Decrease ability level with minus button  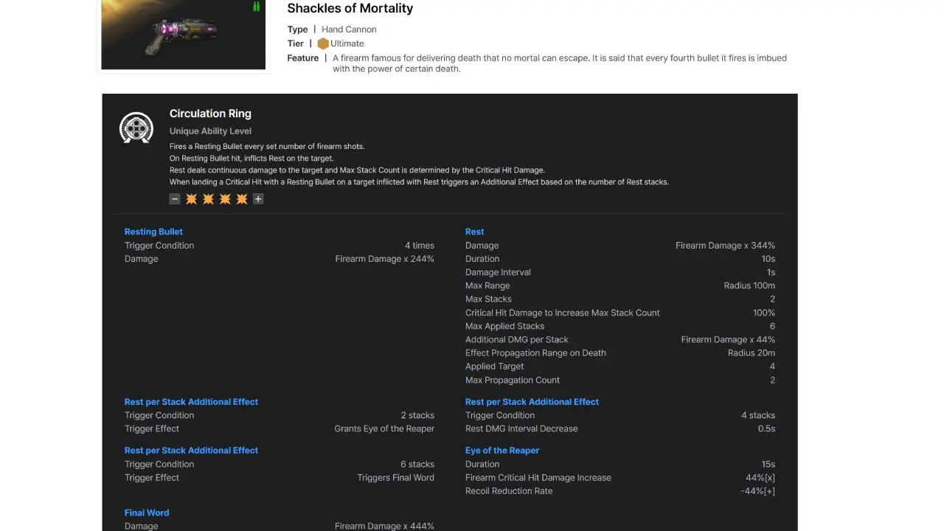click(175, 199)
